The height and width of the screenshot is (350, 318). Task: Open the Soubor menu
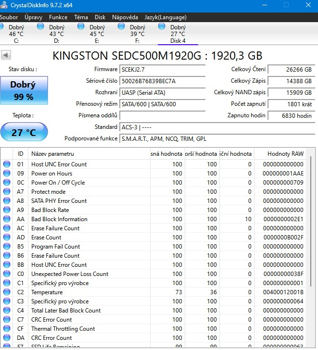[x=9, y=17]
